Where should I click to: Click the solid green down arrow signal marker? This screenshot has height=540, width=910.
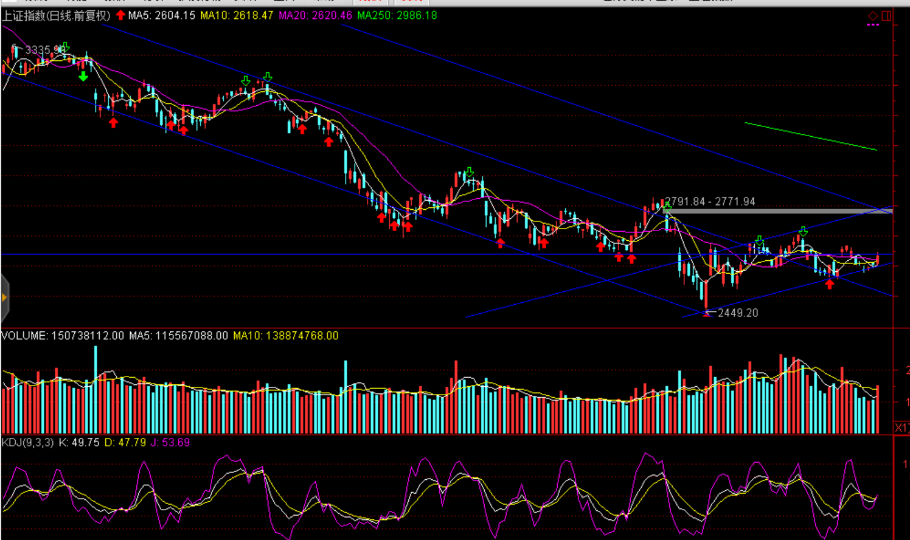point(83,77)
